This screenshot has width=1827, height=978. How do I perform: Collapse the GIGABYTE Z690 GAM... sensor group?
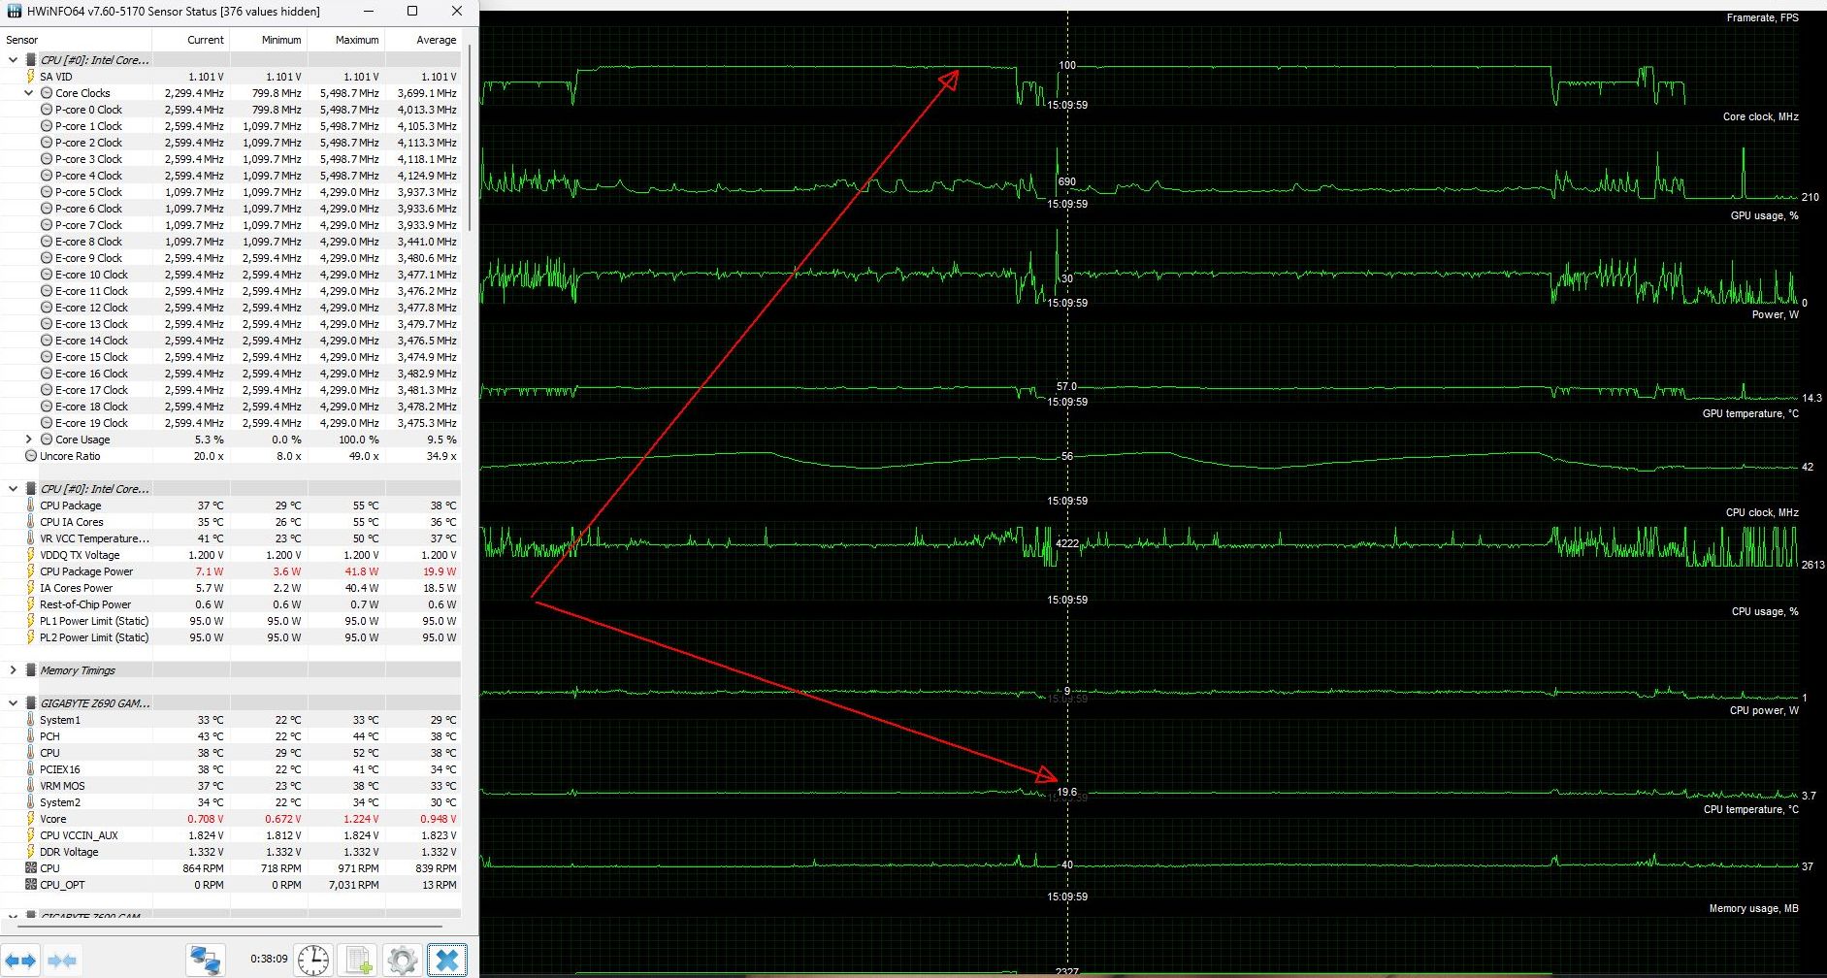[x=13, y=703]
